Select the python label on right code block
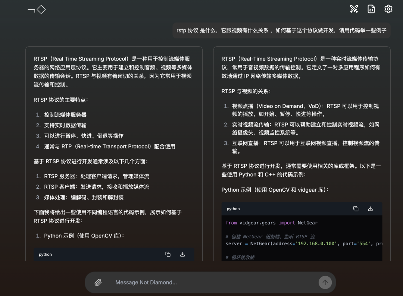 click(233, 209)
